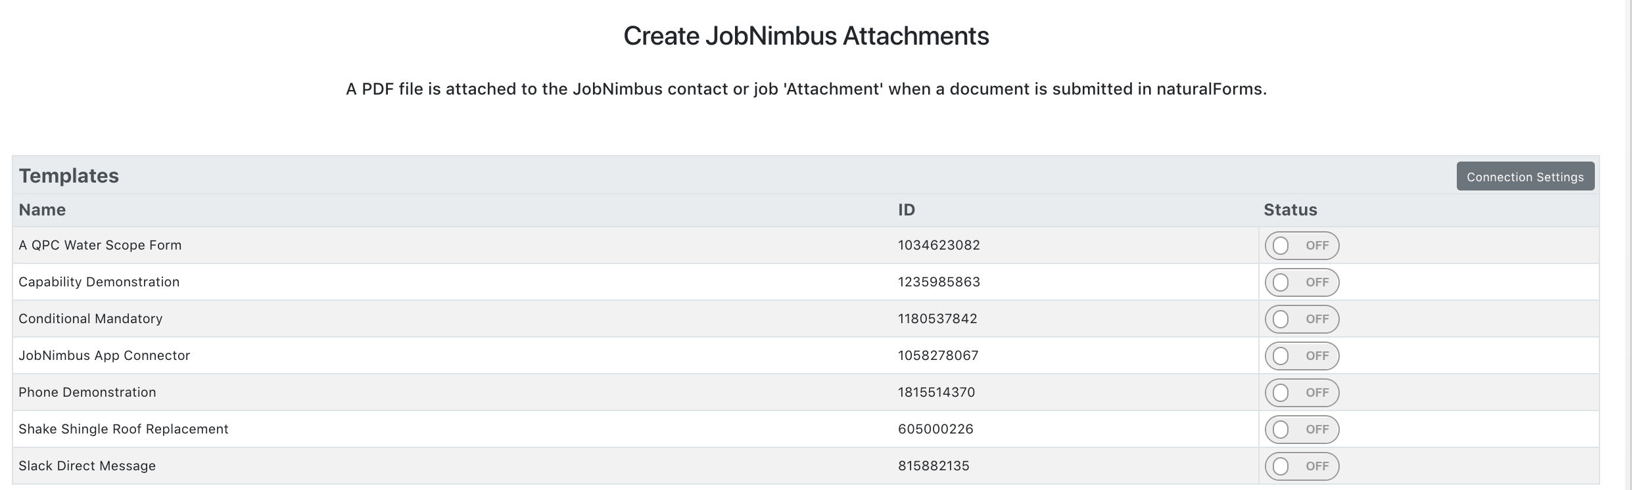Enable A QPC Water Scope Form toggle
The width and height of the screenshot is (1633, 490).
click(x=1302, y=246)
